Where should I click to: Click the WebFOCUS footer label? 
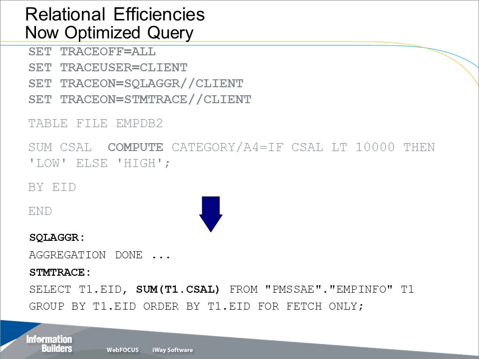click(123, 350)
